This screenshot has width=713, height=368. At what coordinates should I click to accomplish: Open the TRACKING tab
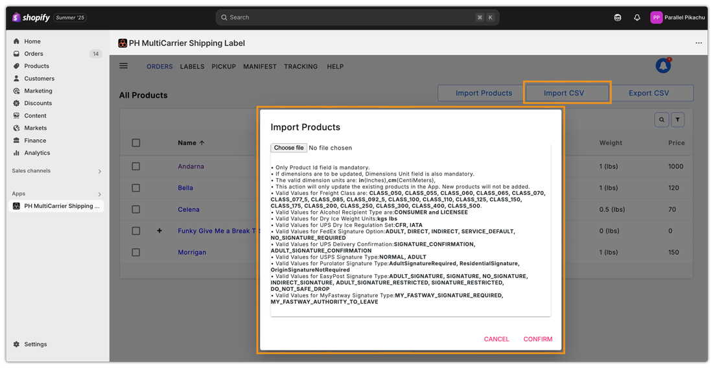[x=301, y=66]
